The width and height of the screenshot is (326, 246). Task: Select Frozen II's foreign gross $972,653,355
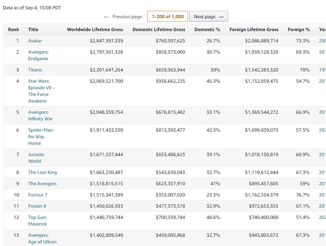click(264, 206)
